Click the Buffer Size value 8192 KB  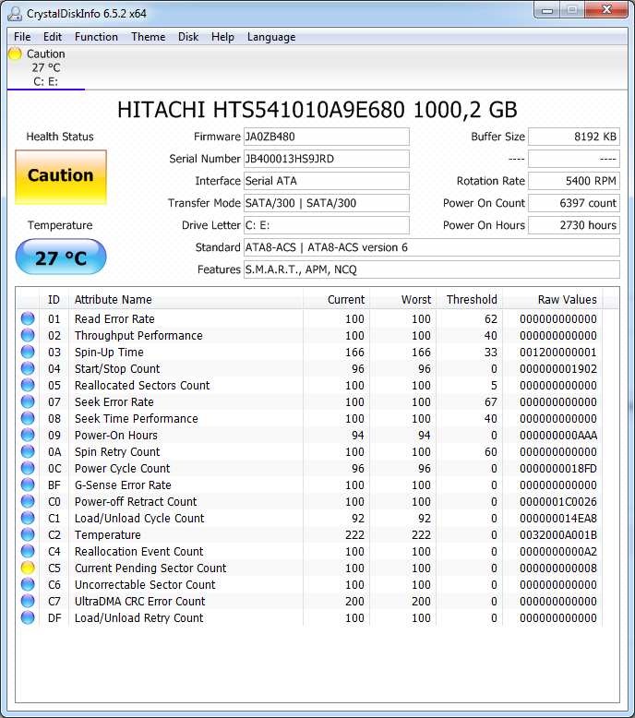click(x=574, y=137)
